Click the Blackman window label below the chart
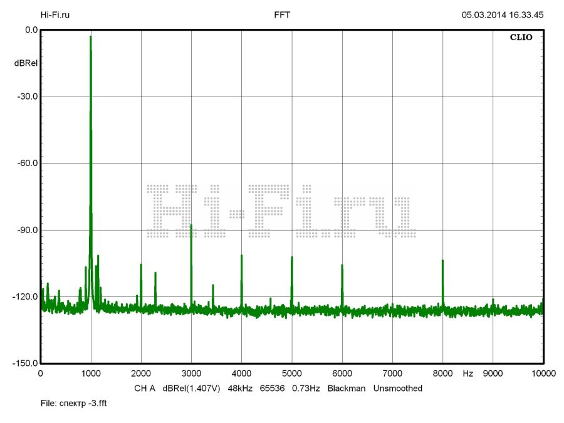The height and width of the screenshot is (423, 564). click(x=346, y=389)
